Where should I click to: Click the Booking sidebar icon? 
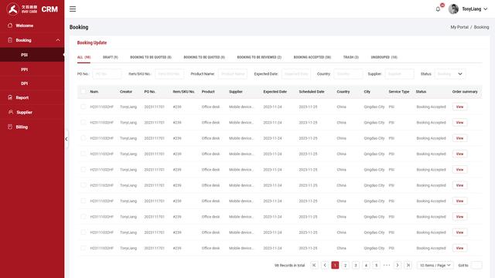10,40
